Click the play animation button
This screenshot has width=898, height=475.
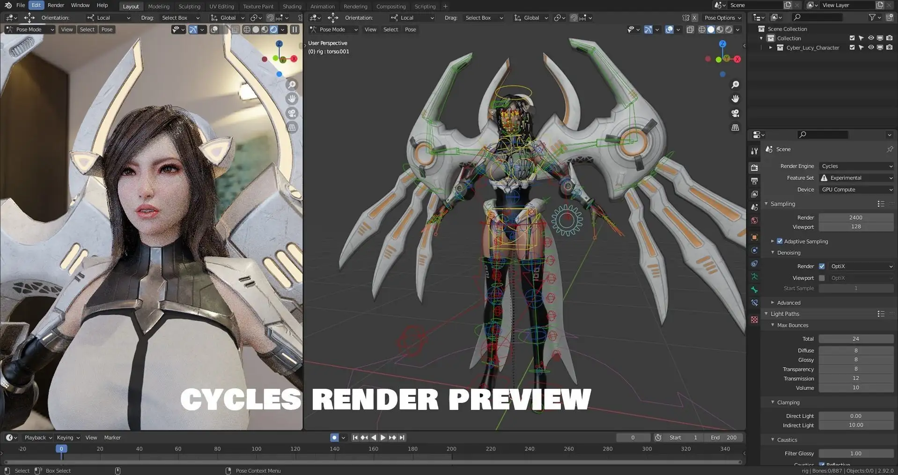(x=383, y=438)
